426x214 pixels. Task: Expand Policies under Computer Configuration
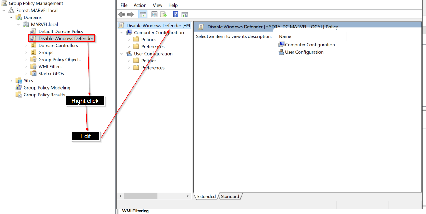click(x=129, y=40)
